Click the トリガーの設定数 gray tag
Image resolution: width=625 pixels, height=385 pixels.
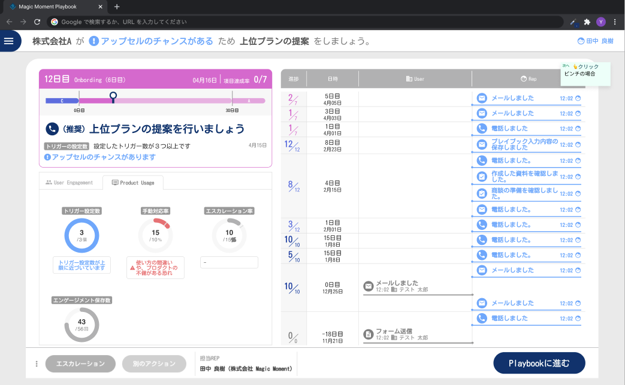click(66, 146)
